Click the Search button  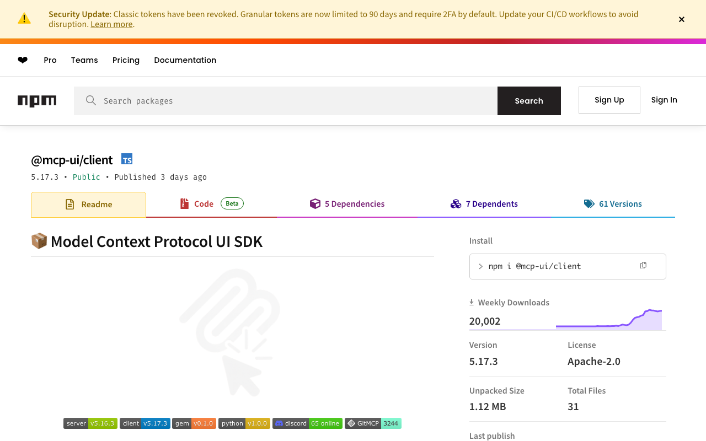click(529, 101)
